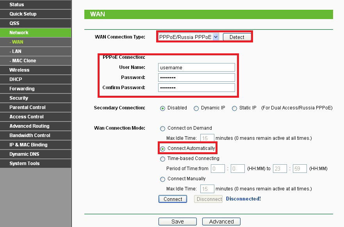Image resolution: width=344 pixels, height=227 pixels.
Task: Click the Connect button
Action: (173, 199)
